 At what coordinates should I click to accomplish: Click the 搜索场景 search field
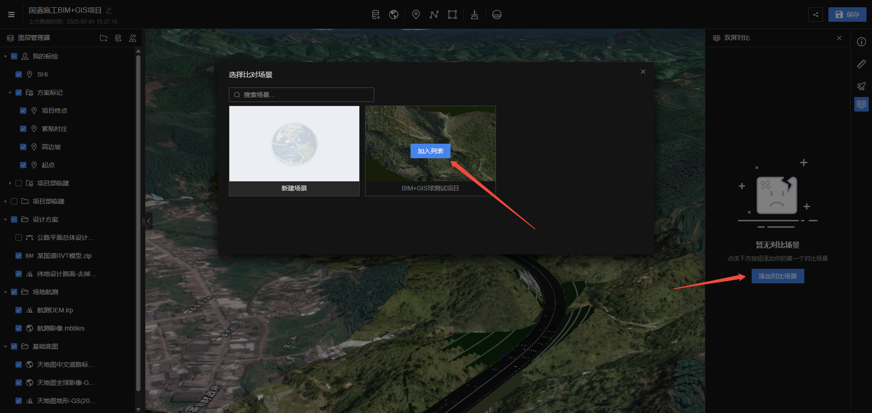(x=304, y=95)
